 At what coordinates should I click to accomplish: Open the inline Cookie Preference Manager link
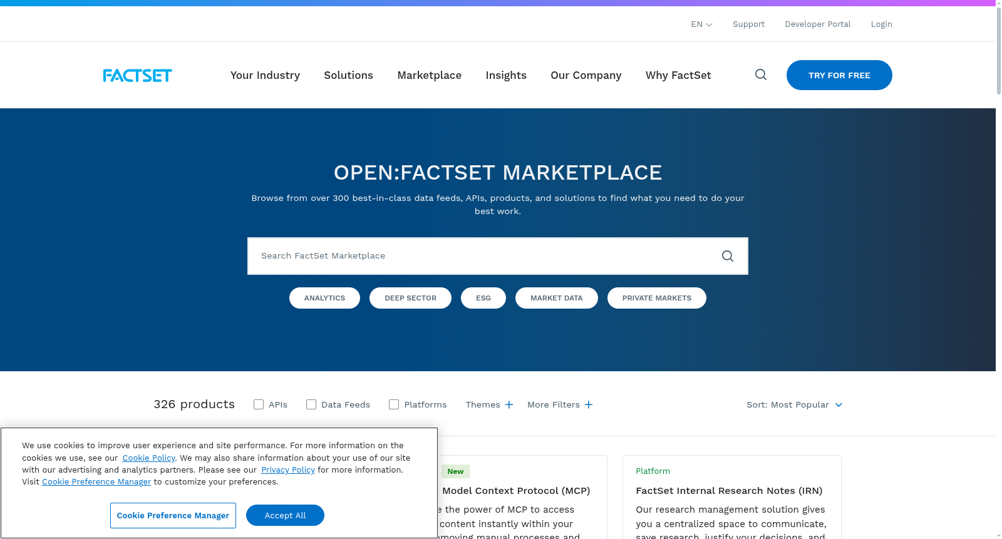(96, 482)
